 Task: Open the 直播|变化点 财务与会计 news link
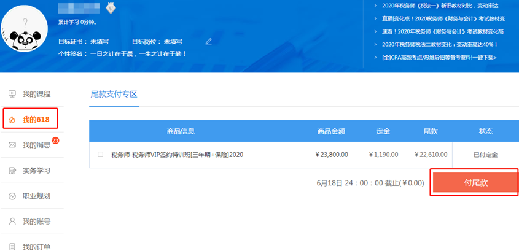pos(439,18)
